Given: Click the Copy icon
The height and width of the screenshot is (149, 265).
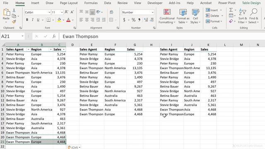Looking at the screenshot, I should click(14, 16).
